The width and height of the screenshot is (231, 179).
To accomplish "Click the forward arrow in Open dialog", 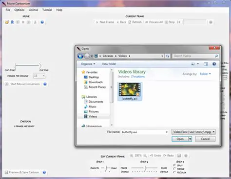I will click(x=87, y=56).
